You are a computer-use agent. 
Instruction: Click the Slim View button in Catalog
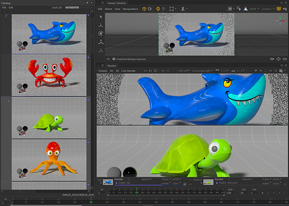72,8
